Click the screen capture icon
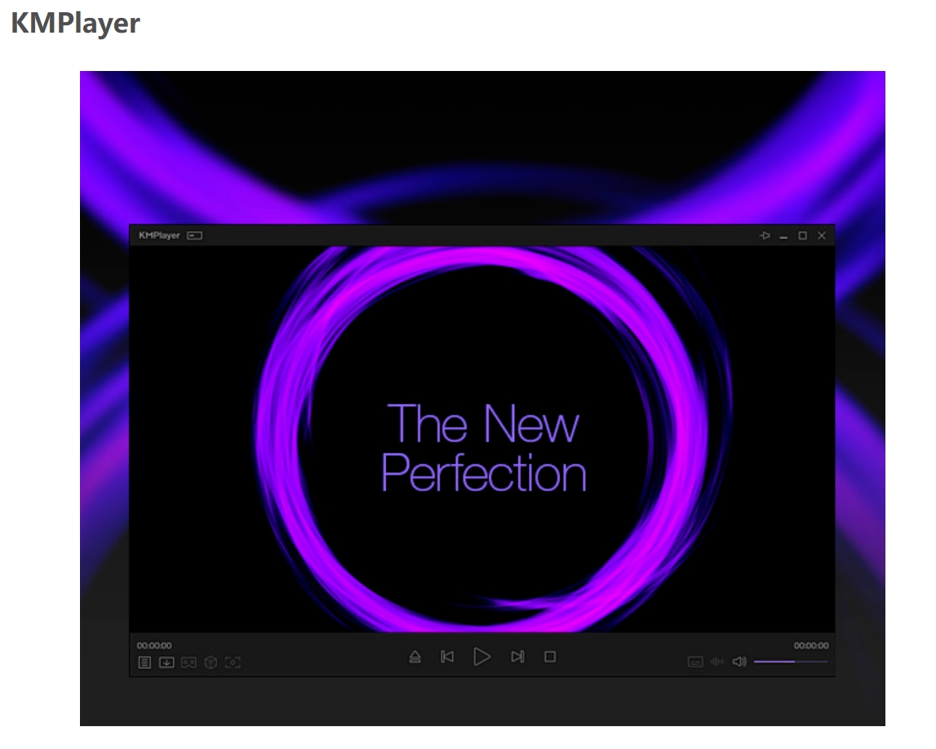 (233, 663)
